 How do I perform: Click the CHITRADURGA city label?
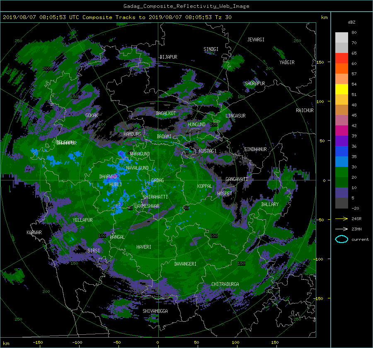pyautogui.click(x=225, y=284)
